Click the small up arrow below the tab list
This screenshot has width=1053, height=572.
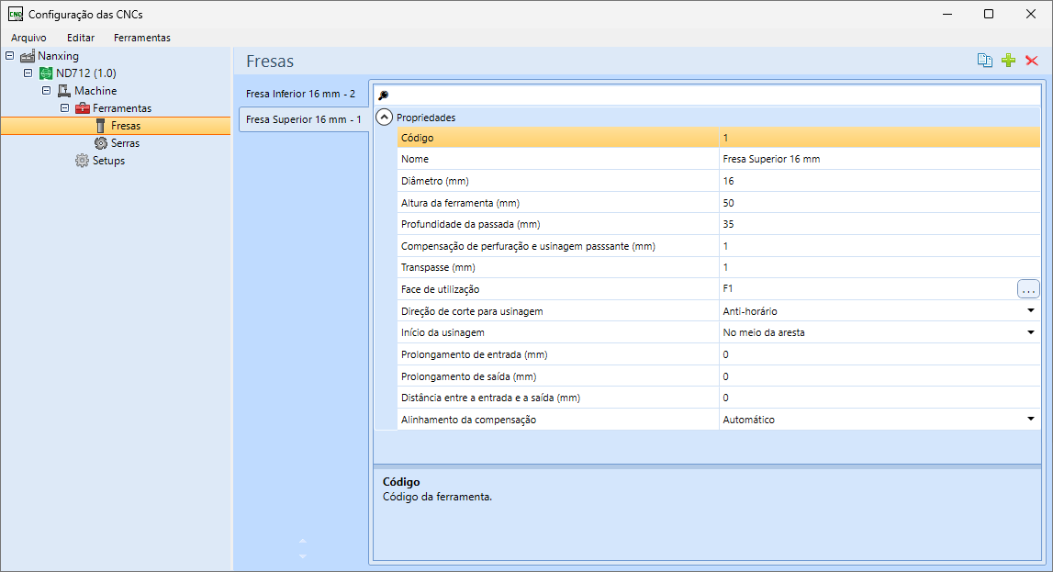pos(302,541)
